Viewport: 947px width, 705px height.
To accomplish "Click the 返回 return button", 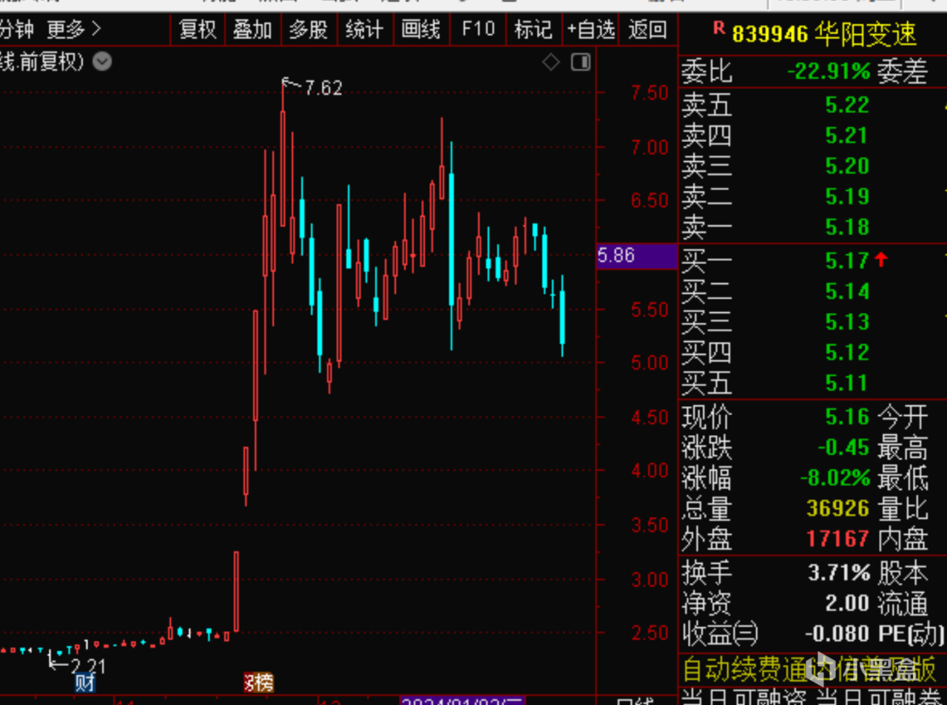I will pyautogui.click(x=647, y=30).
